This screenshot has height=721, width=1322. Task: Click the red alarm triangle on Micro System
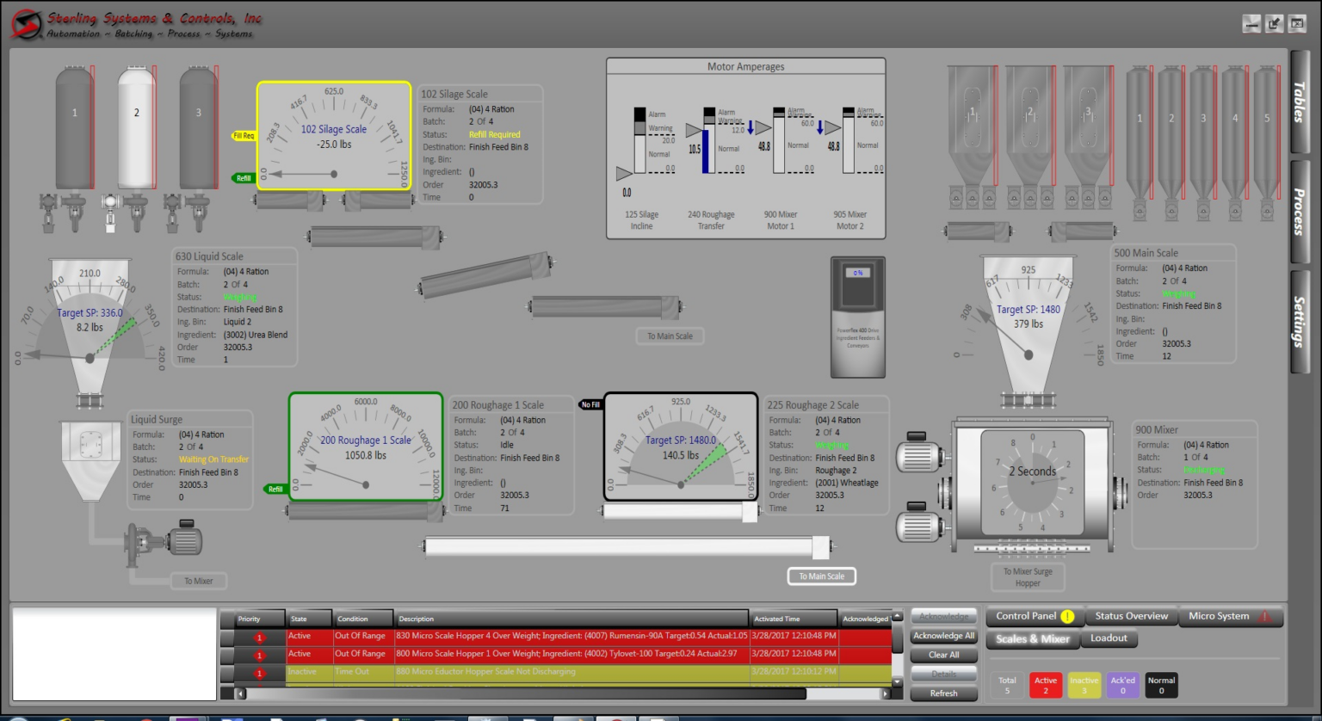[x=1265, y=616]
